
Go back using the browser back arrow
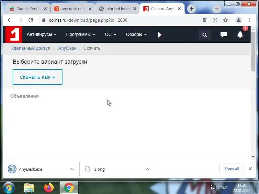[10, 20]
